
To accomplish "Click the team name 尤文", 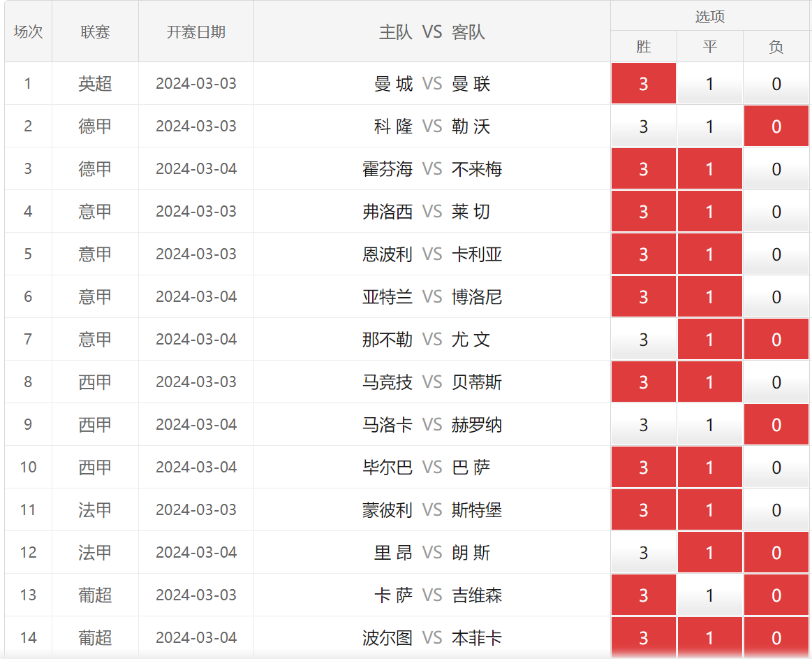I will click(x=471, y=339).
